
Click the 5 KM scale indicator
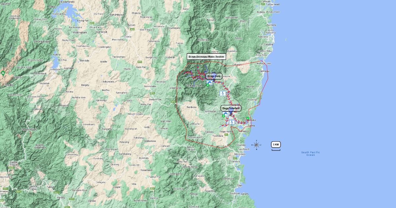tap(276, 146)
